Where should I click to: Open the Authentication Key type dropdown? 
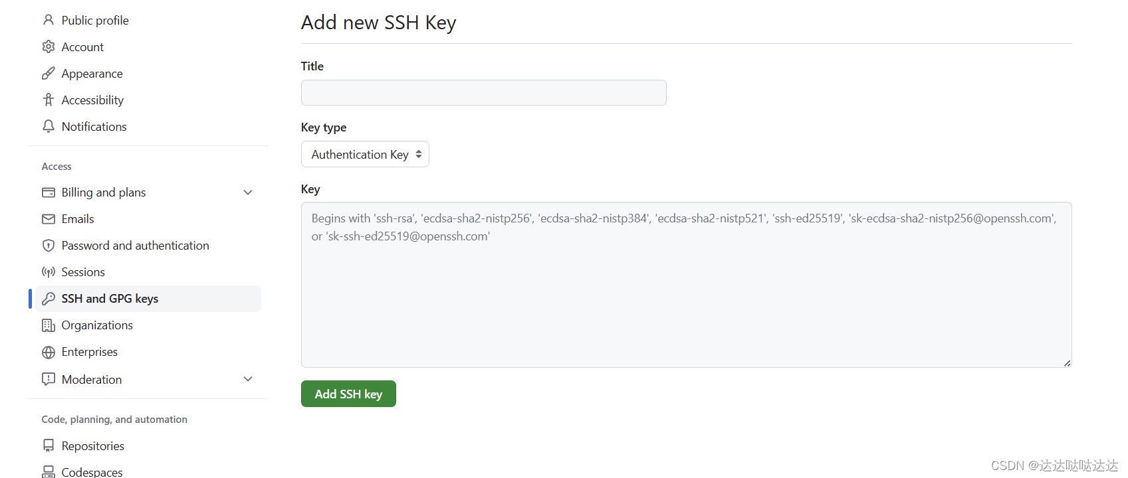(365, 154)
